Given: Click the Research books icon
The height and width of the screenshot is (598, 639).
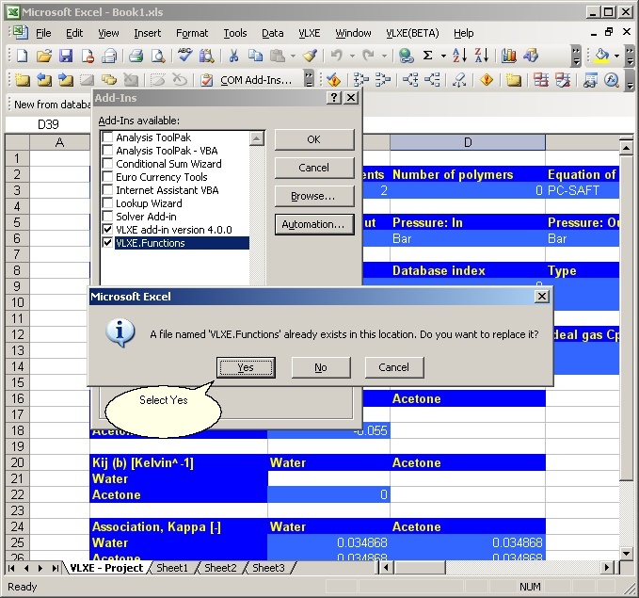Looking at the screenshot, I should [x=207, y=56].
